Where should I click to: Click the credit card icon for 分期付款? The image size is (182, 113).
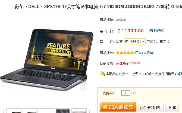coord(143,108)
